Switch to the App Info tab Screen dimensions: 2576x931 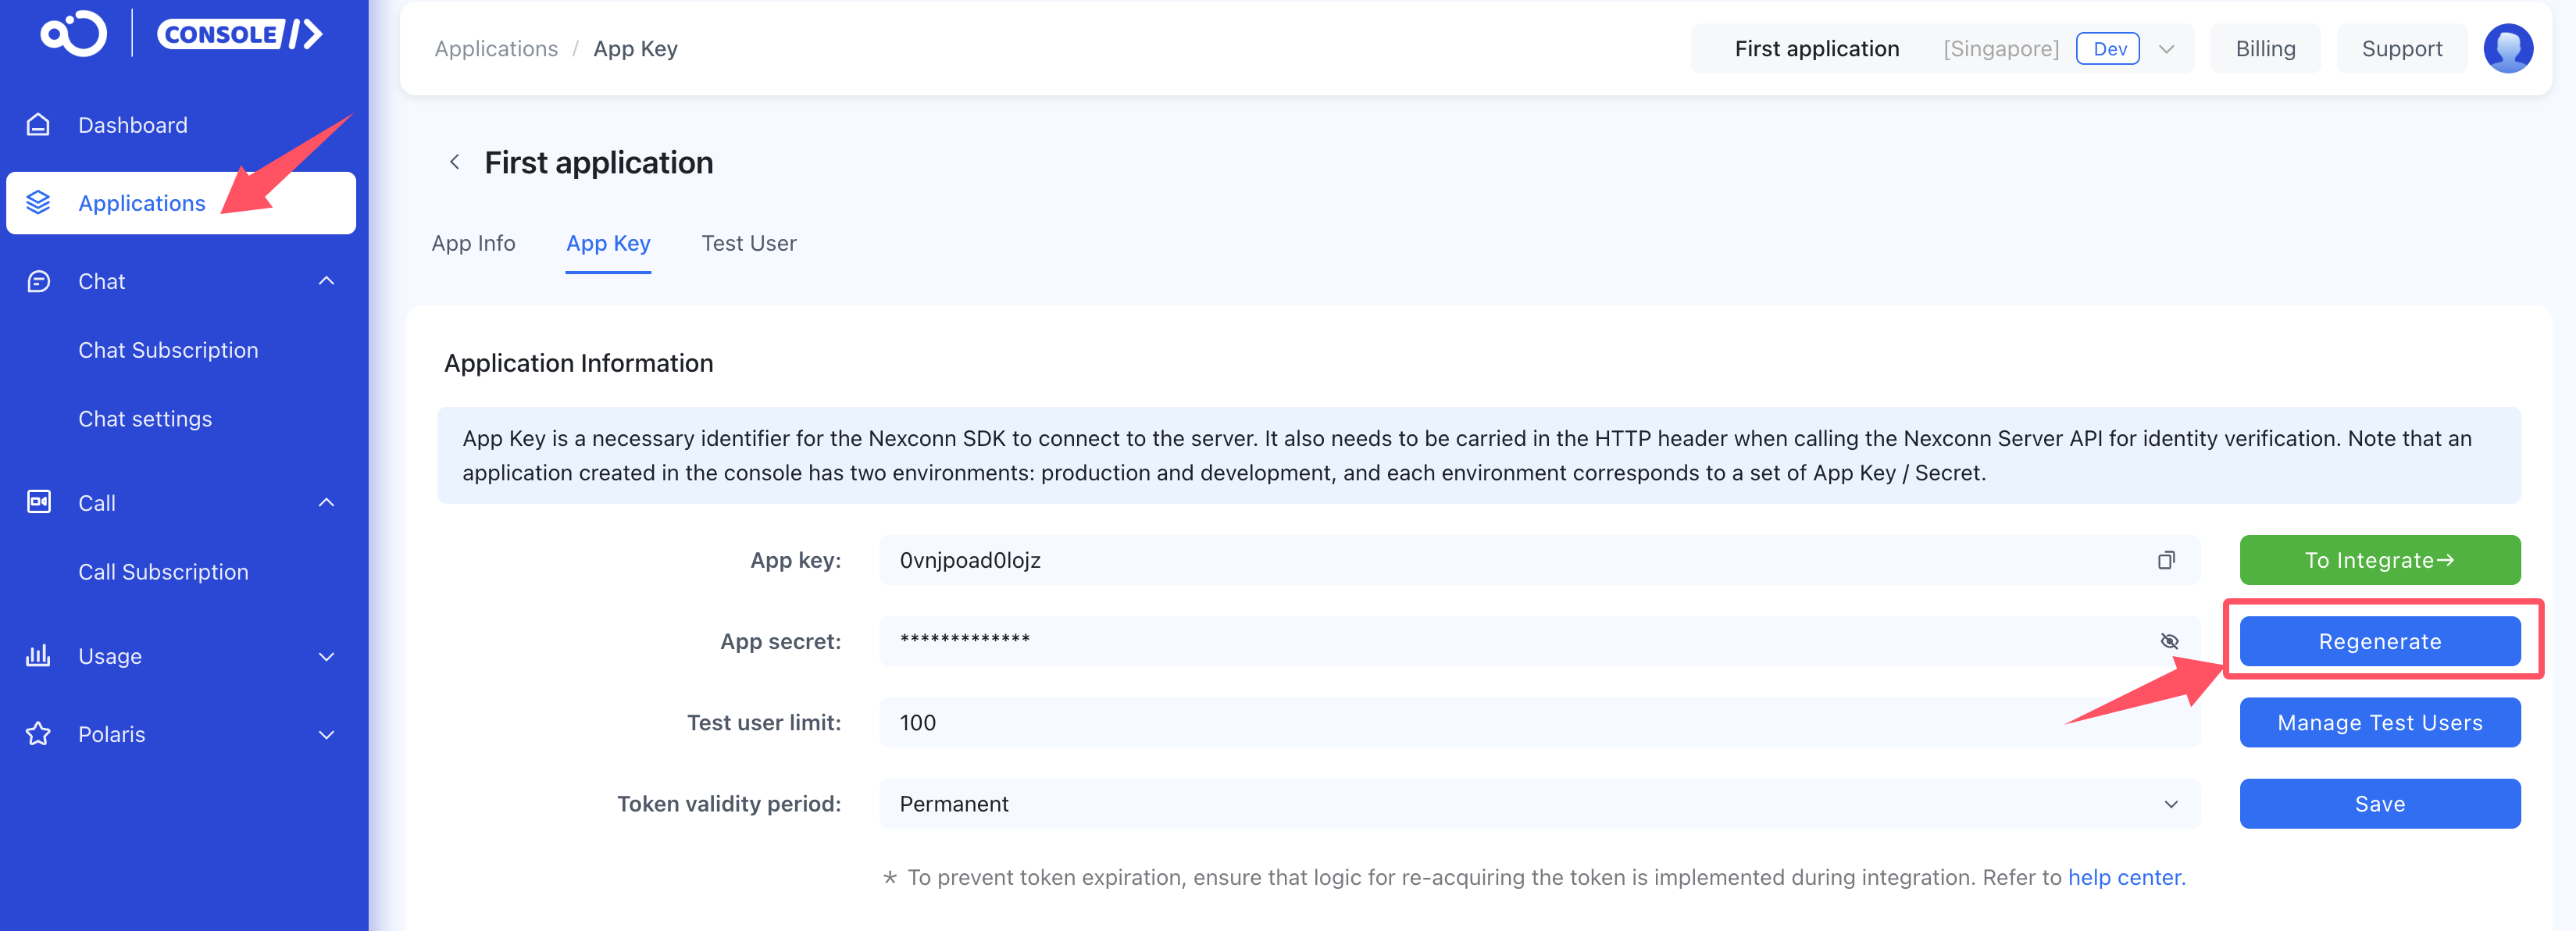pos(473,243)
